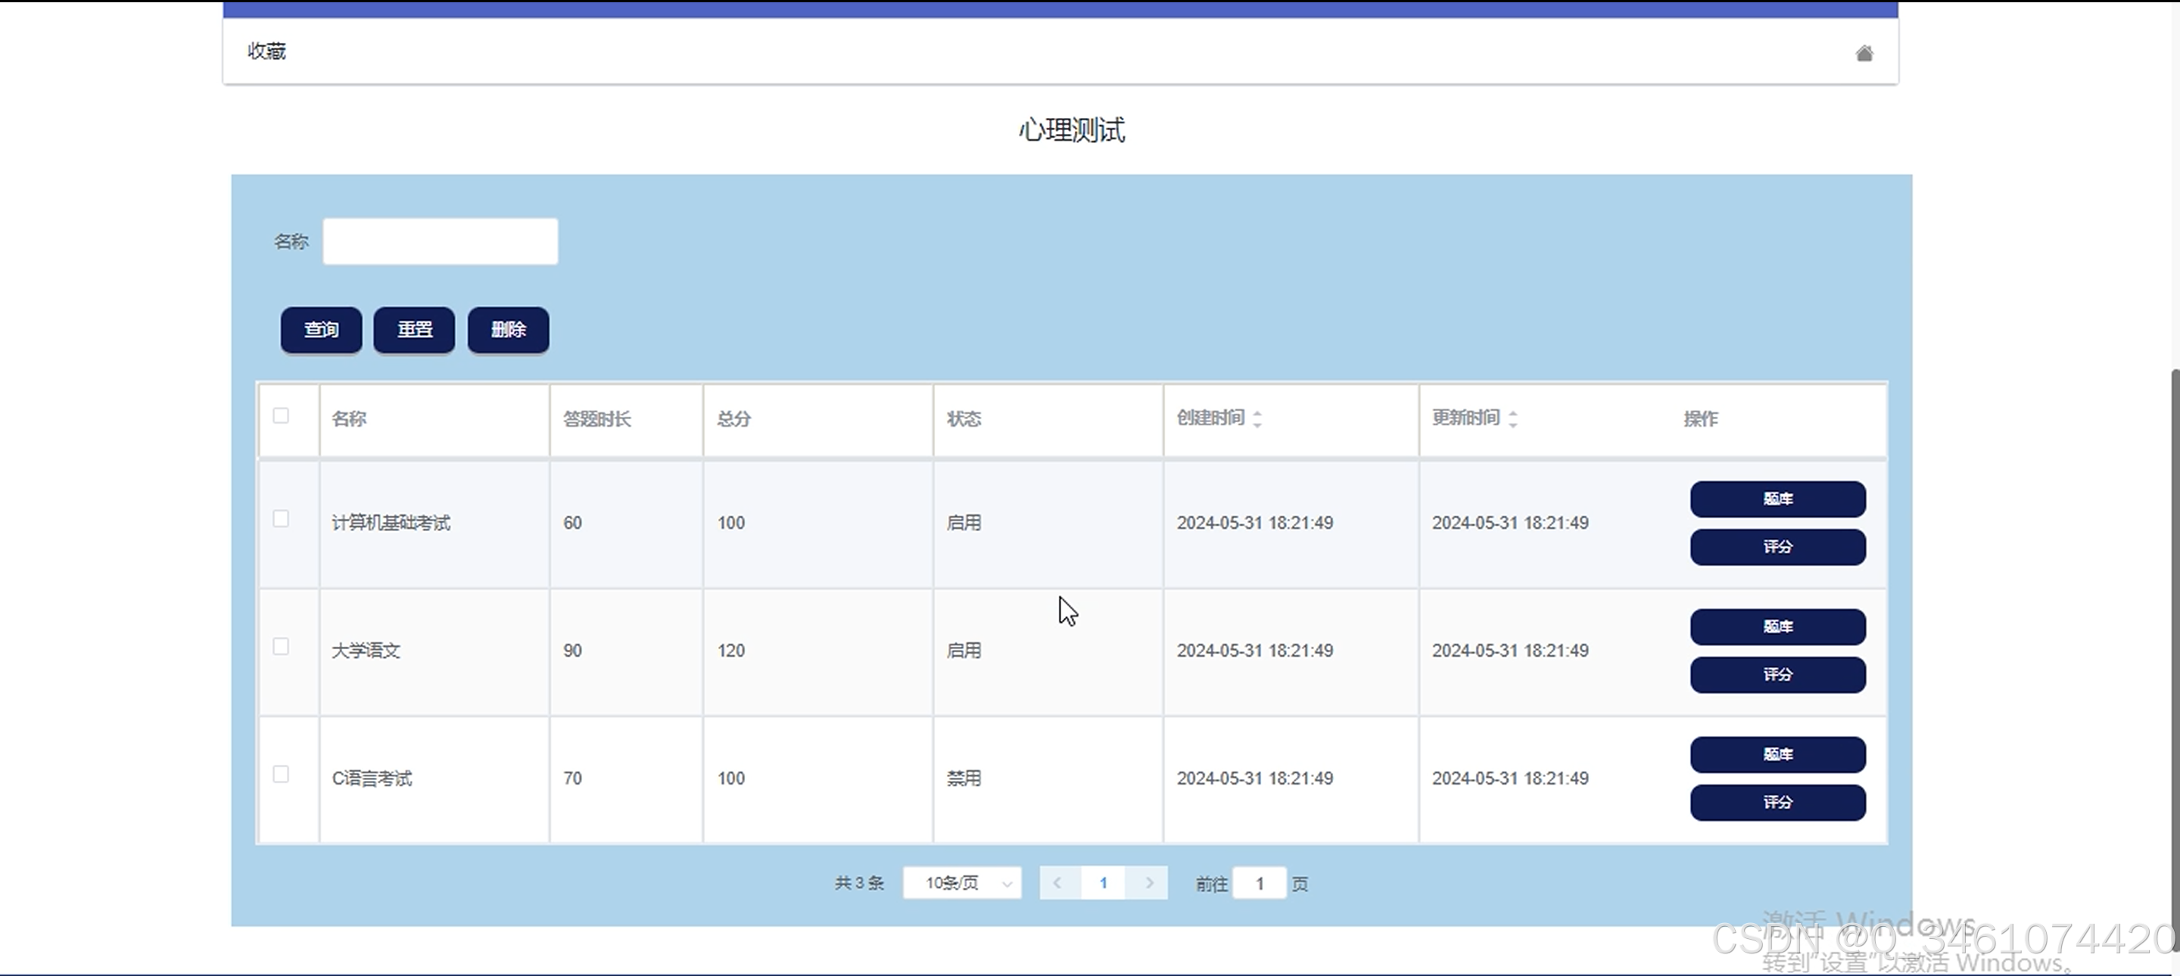This screenshot has height=976, width=2180.
Task: Click the 前往 page number input
Action: coord(1260,883)
